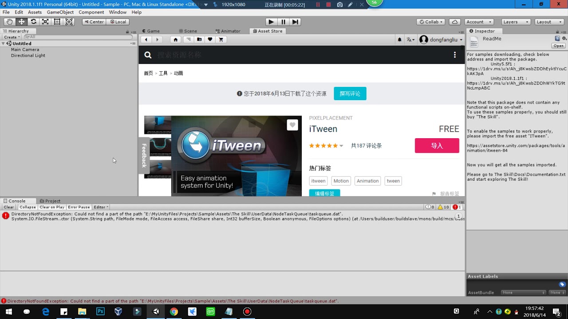The width and height of the screenshot is (568, 319).
Task: Start Play mode
Action: 271,22
